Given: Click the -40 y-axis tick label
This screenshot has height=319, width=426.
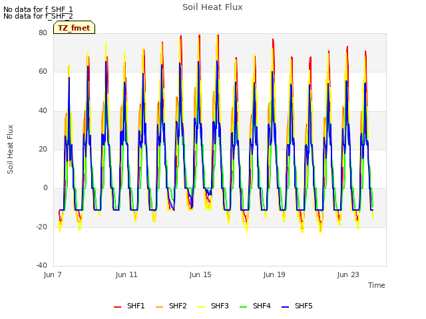Looking at the screenshot, I should click(41, 265).
